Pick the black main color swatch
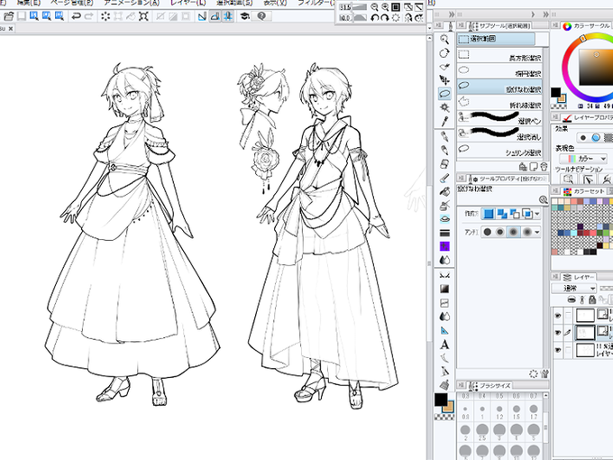613x460 pixels. coord(441,400)
